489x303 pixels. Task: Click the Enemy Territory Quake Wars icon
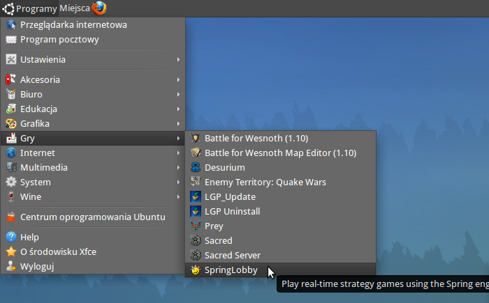click(196, 182)
